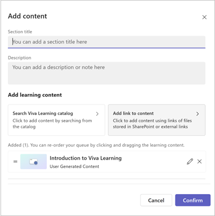The height and width of the screenshot is (216, 215).
Task: Confirm the added content
Action: click(x=193, y=200)
